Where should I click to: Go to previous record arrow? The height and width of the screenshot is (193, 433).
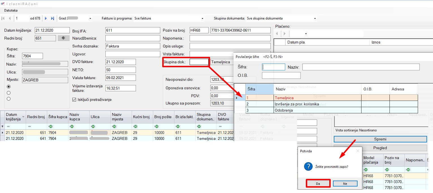coord(10,18)
